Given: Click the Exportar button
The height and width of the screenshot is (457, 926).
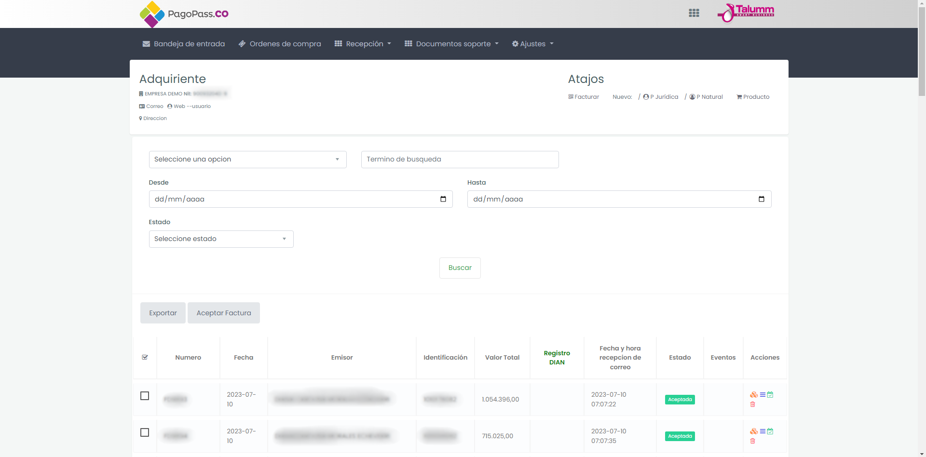Looking at the screenshot, I should click(163, 313).
